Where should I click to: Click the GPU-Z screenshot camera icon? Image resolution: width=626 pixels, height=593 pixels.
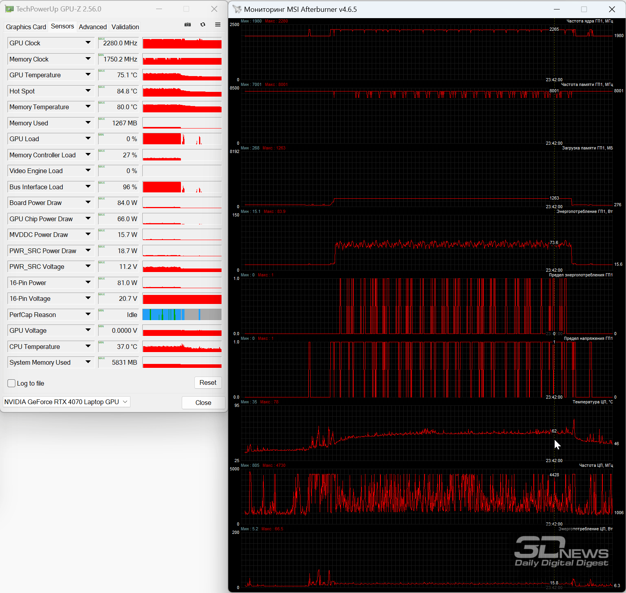pos(188,24)
